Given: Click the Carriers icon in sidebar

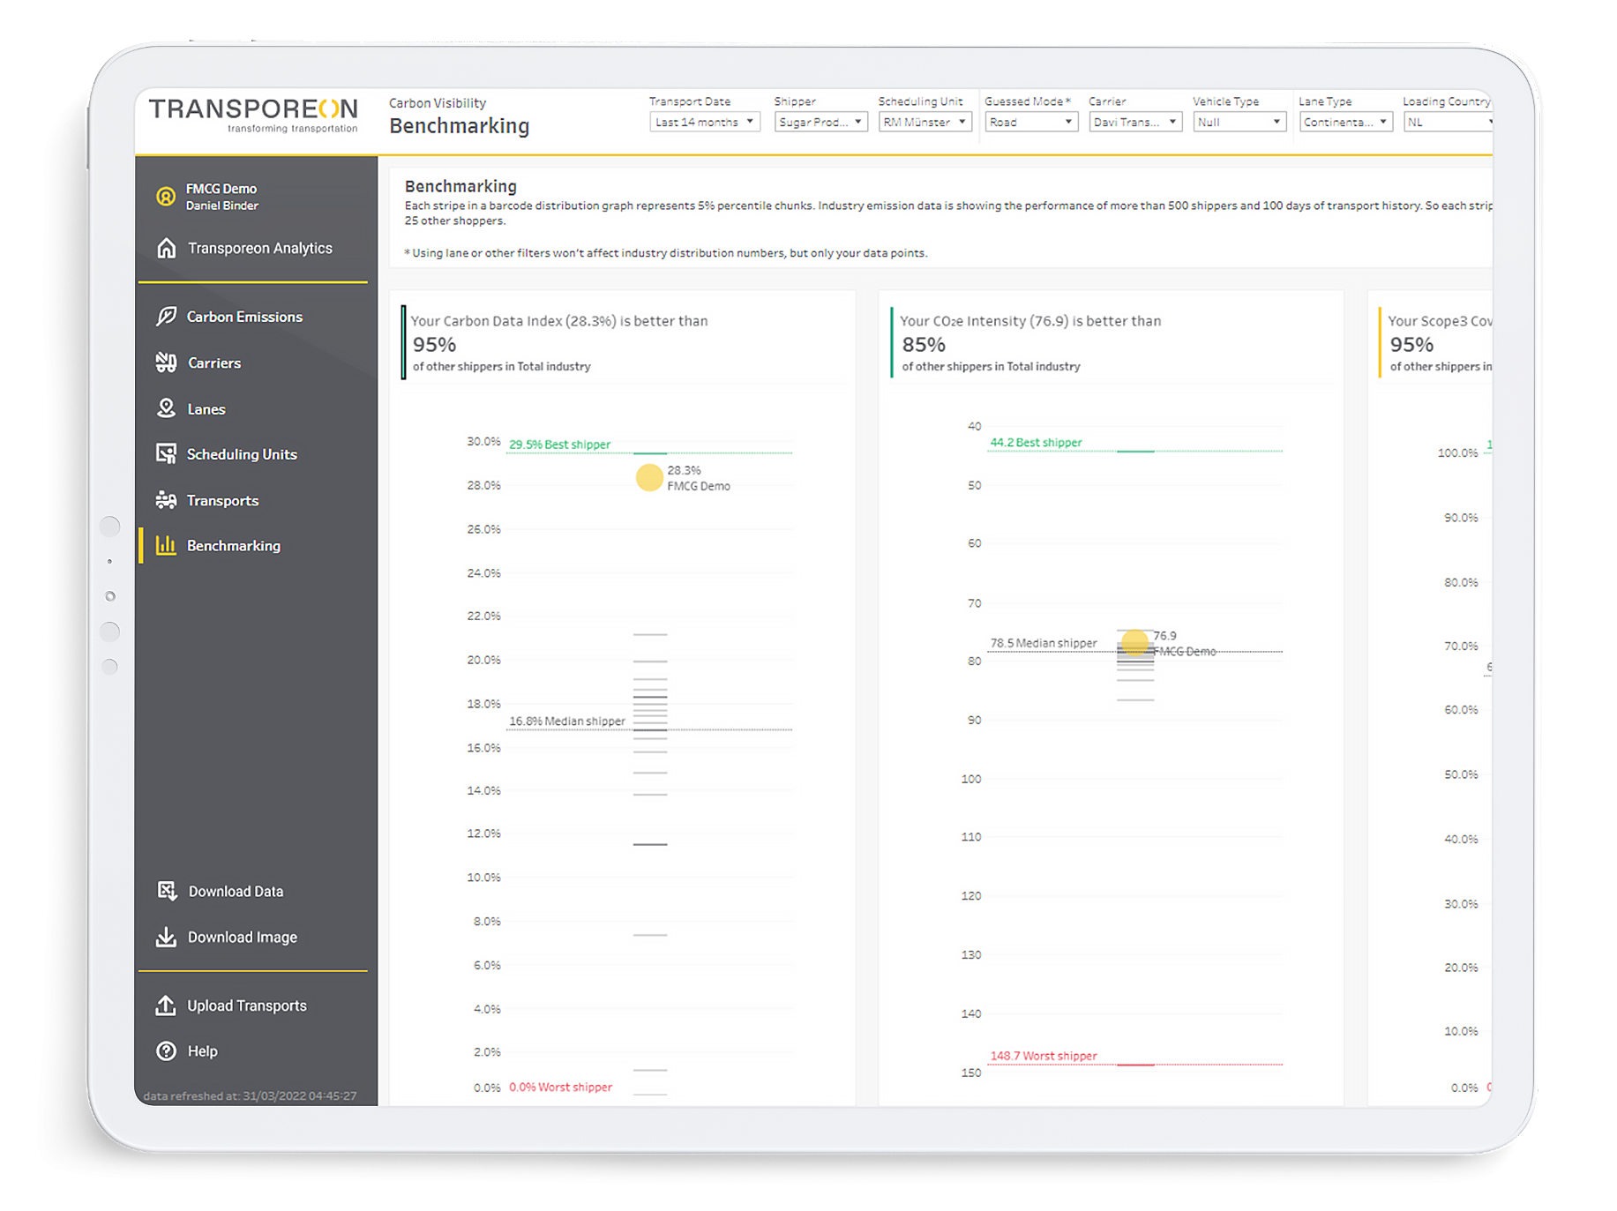Looking at the screenshot, I should [166, 363].
